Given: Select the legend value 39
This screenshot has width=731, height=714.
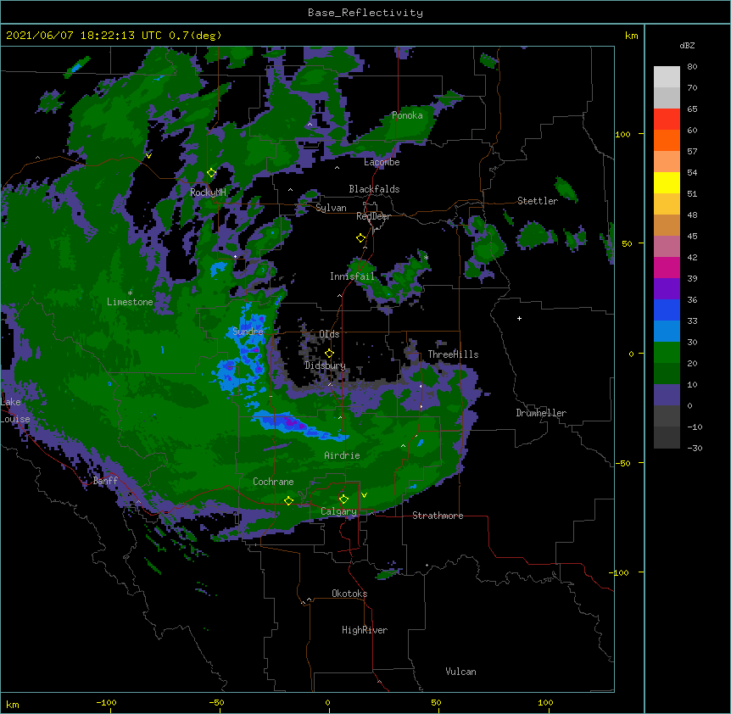Looking at the screenshot, I should pos(692,279).
